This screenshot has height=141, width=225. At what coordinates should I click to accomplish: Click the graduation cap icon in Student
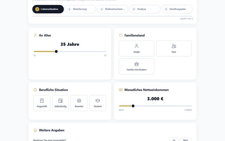(98, 100)
